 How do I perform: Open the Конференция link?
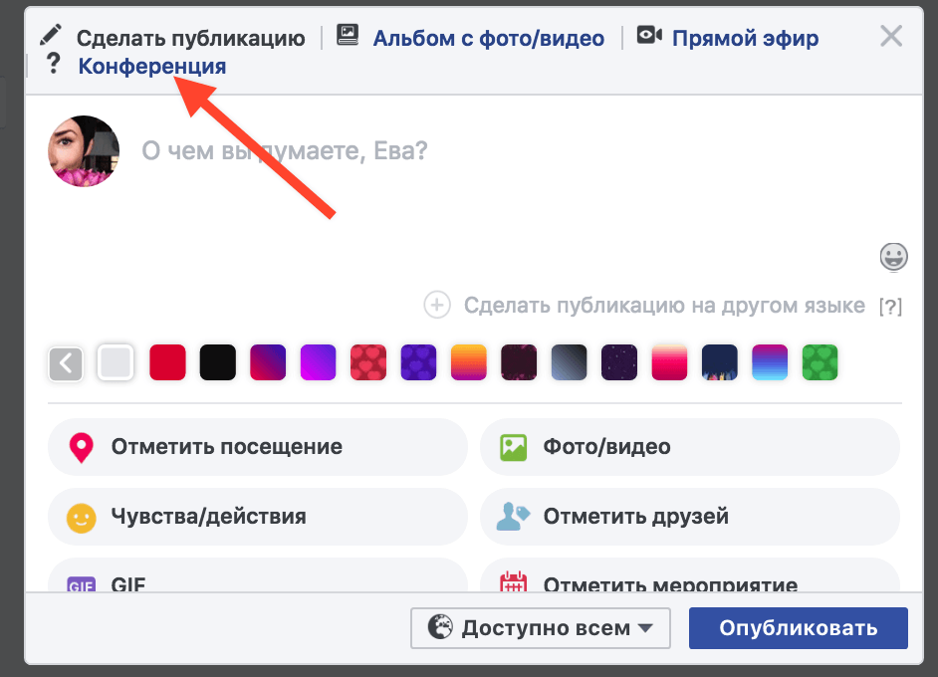click(x=152, y=66)
